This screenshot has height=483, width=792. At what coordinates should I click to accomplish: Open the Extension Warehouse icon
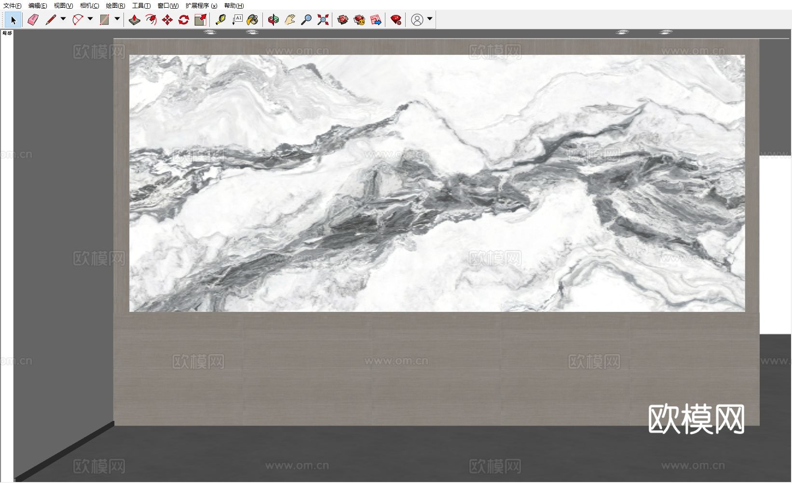[359, 20]
